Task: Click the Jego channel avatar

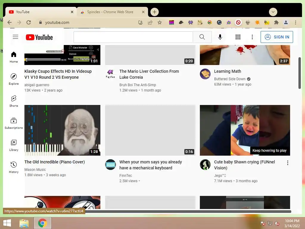Action: (x=205, y=165)
